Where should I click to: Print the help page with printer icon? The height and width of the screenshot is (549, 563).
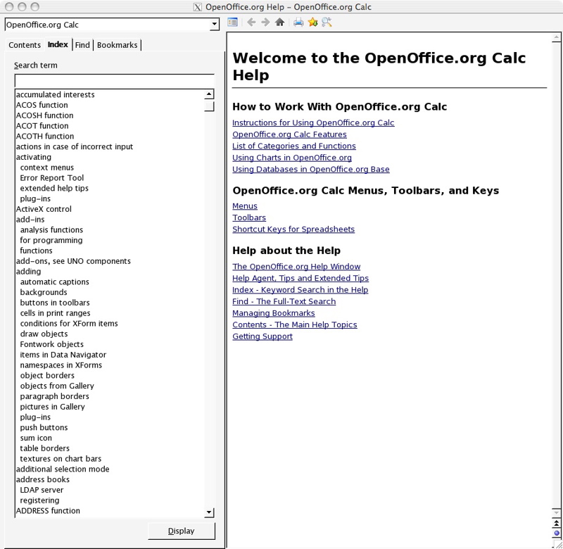(x=298, y=23)
